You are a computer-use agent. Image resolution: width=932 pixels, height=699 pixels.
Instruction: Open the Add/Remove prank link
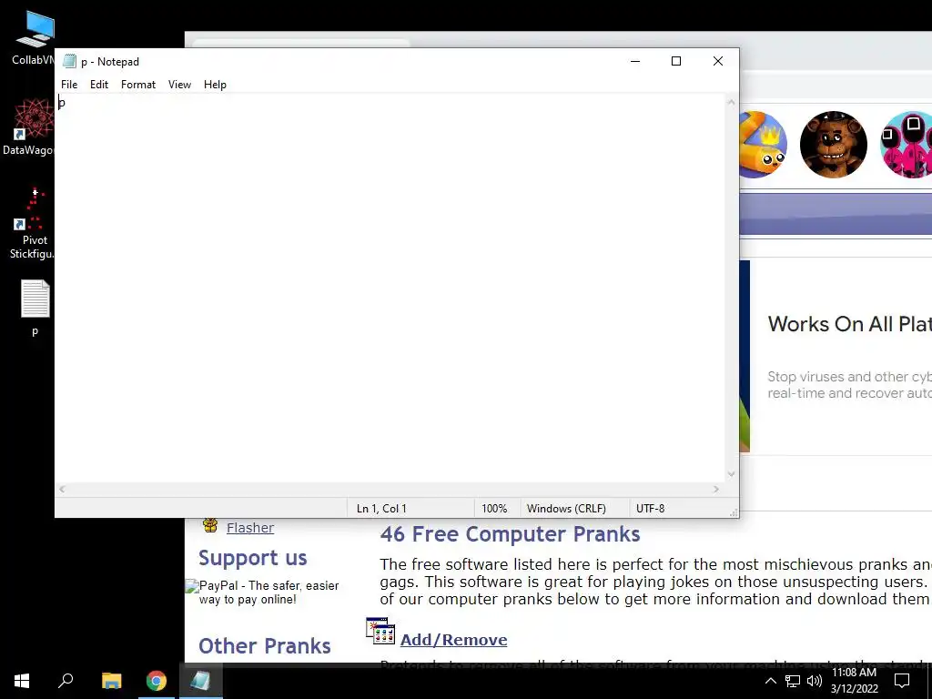(x=453, y=640)
